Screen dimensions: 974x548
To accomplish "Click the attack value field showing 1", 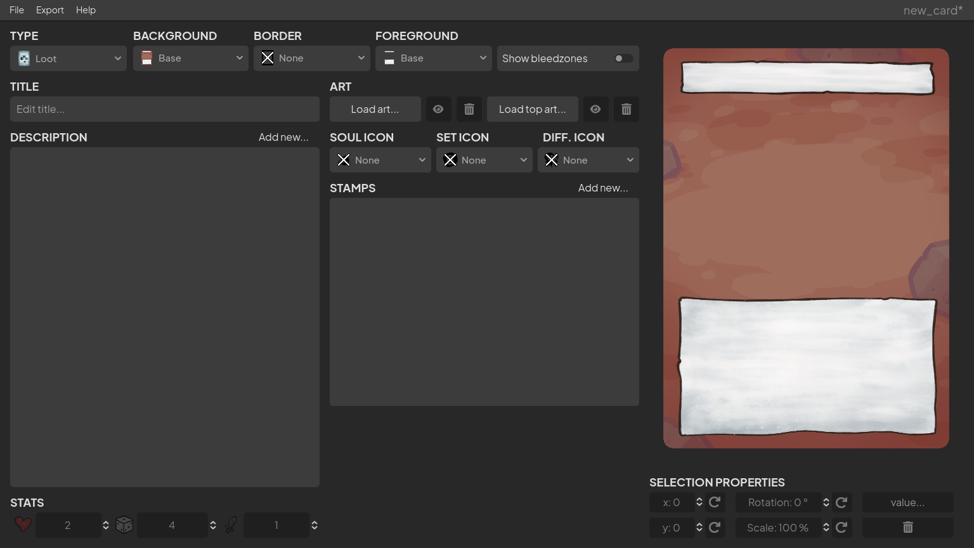I will 276,525.
